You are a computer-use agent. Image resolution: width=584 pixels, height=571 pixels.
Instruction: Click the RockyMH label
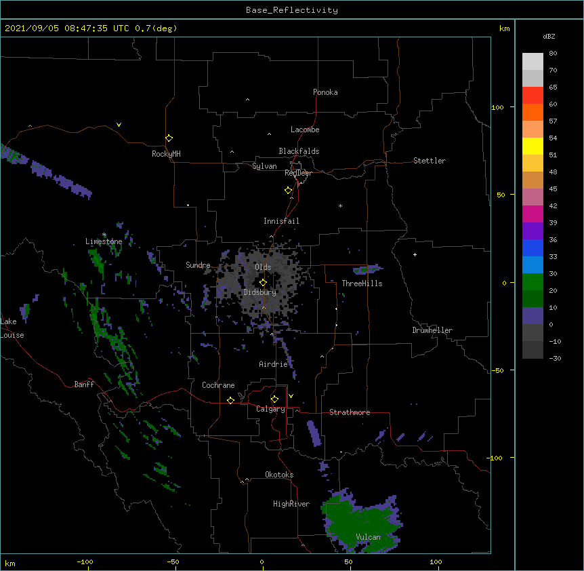166,153
